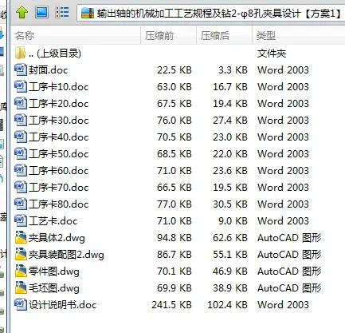The image size is (345, 333).
Task: Select 夹具装配图2.dwg AutoCAD icon
Action: 21,254
